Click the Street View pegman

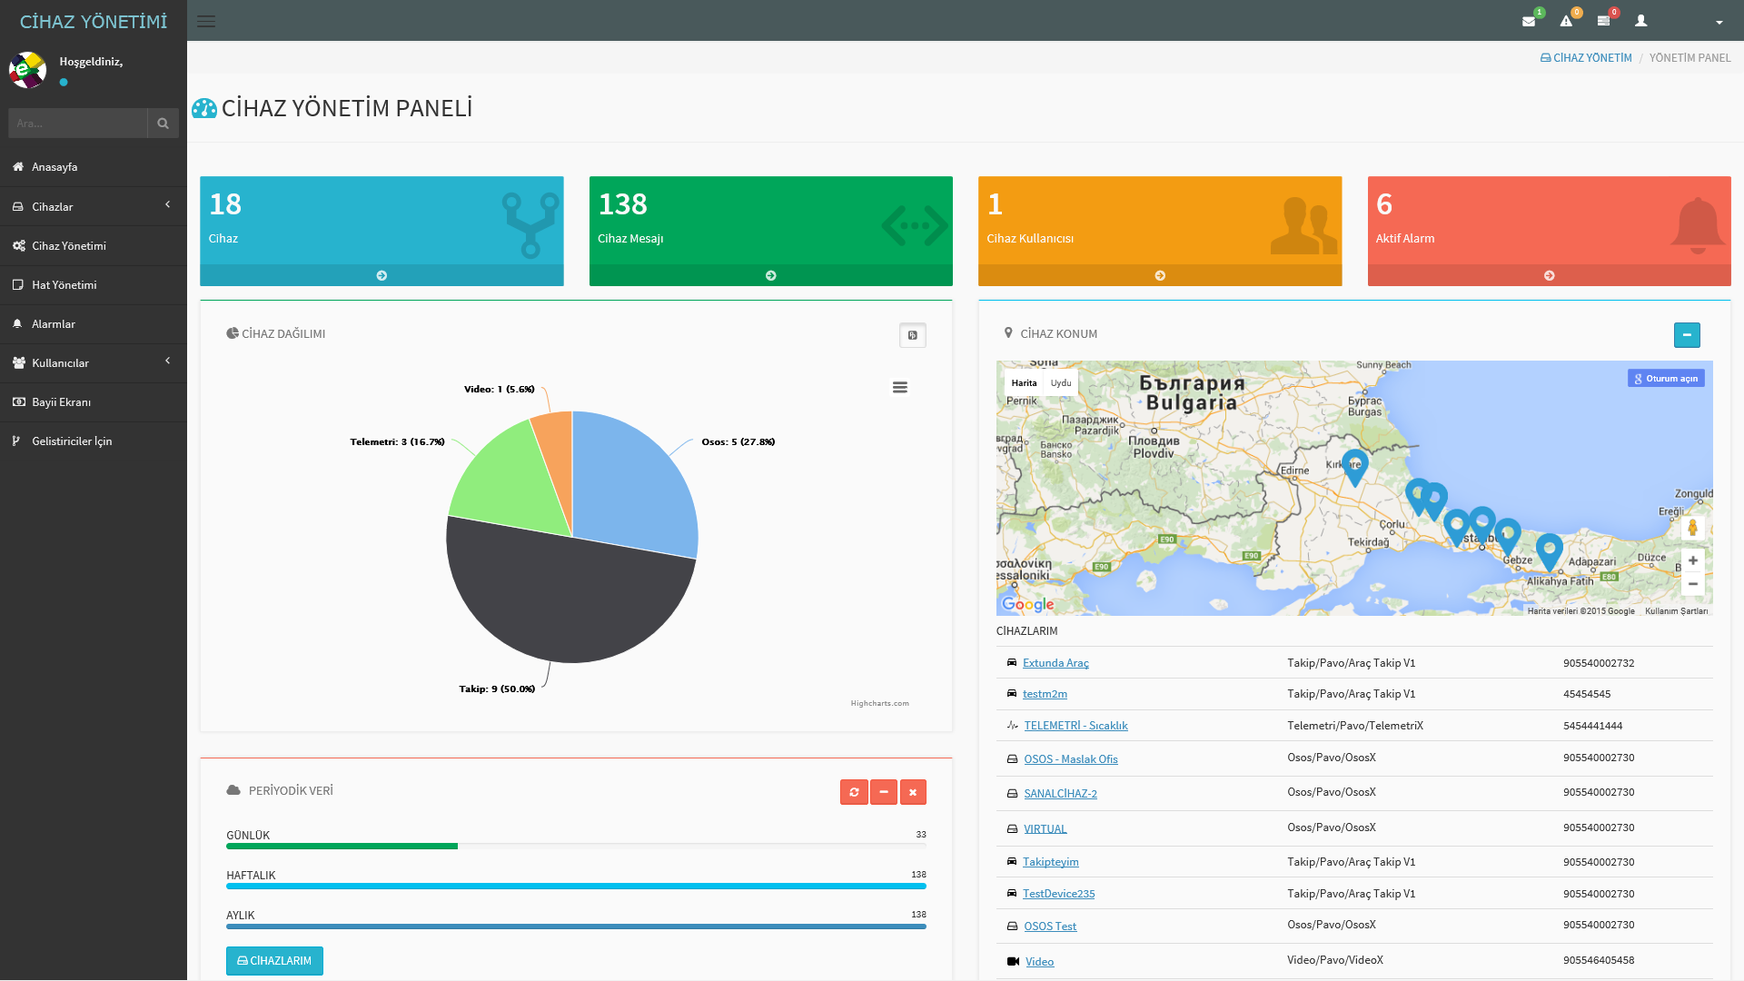[1692, 527]
